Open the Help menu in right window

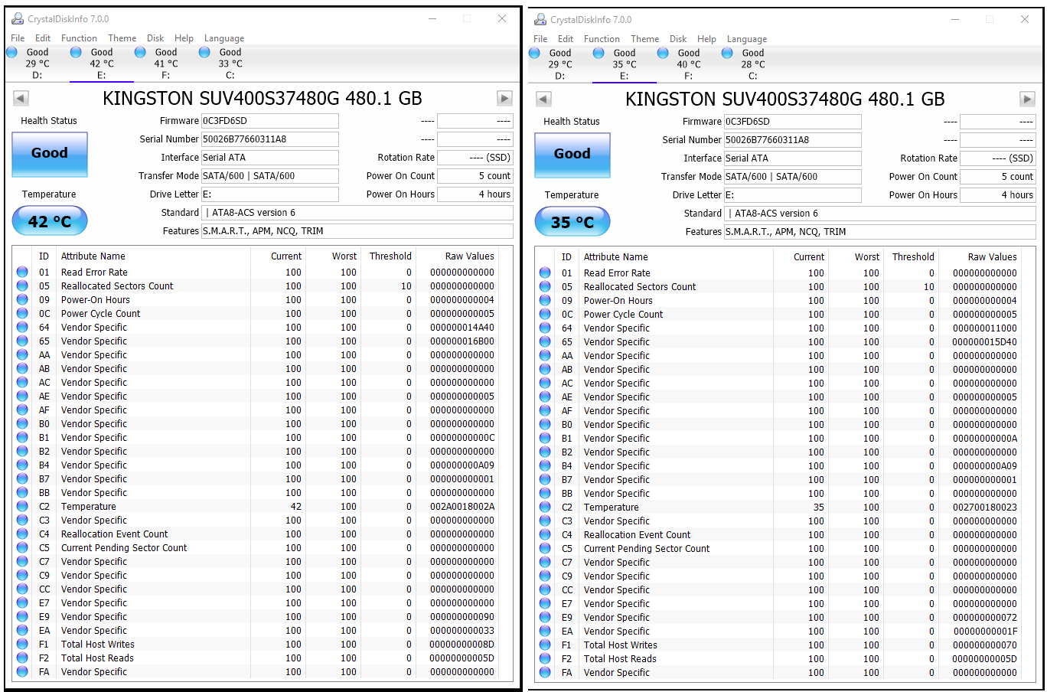click(x=706, y=39)
